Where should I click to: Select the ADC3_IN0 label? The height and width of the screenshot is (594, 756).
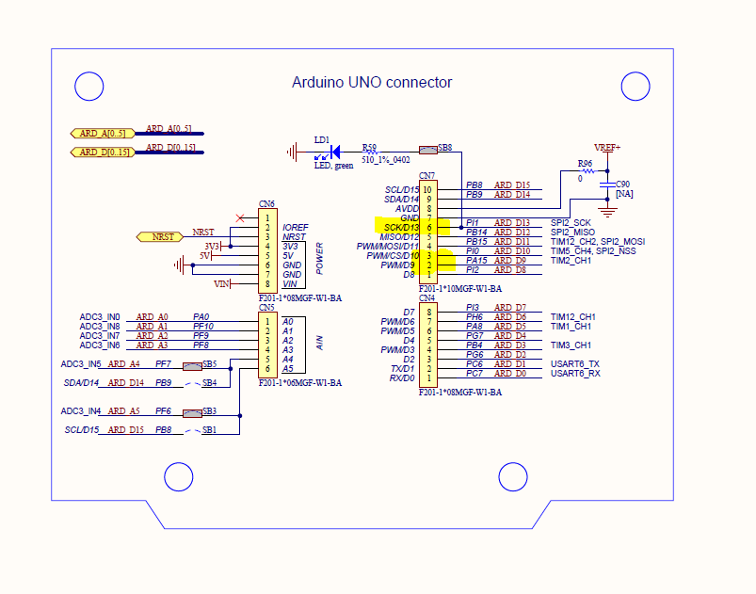click(99, 316)
